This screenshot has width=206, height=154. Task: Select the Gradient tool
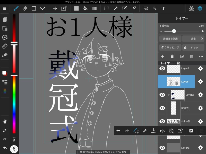coord(94,8)
